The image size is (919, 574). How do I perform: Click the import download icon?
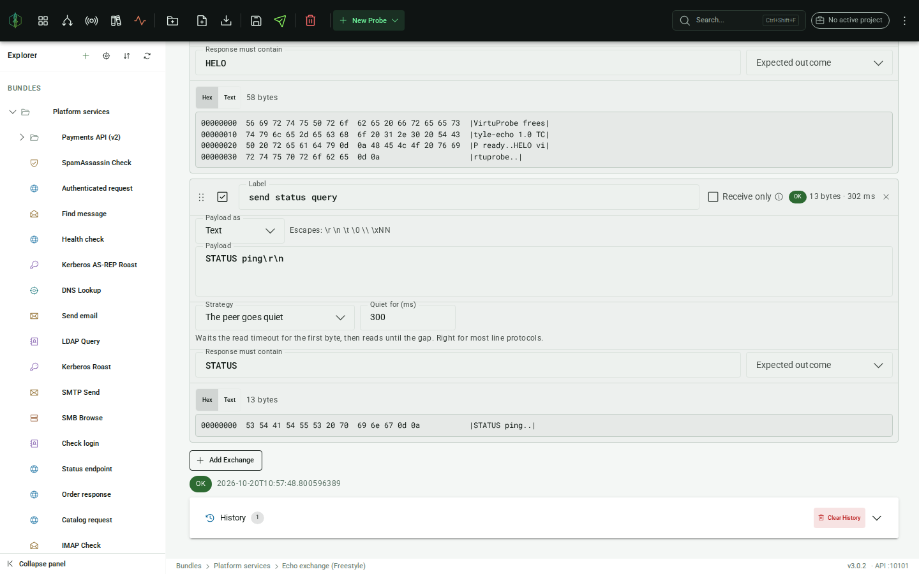pyautogui.click(x=226, y=20)
